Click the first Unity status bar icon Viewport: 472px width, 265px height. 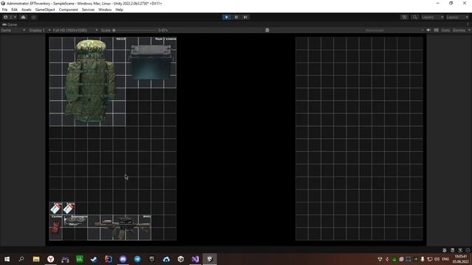coord(445,250)
